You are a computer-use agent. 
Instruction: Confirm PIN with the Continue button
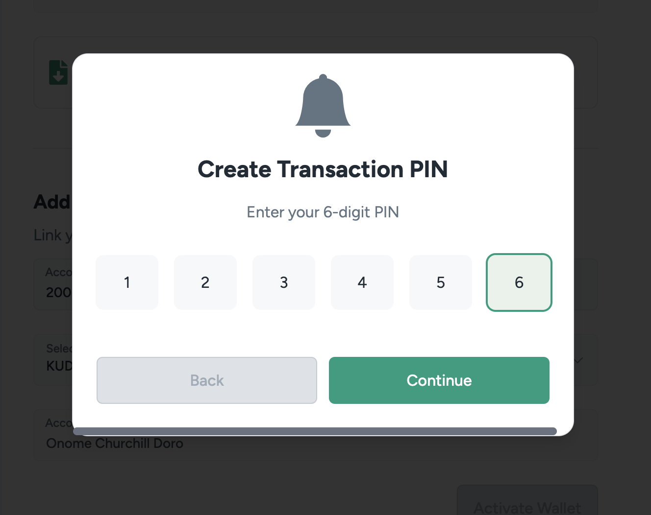[x=439, y=380]
